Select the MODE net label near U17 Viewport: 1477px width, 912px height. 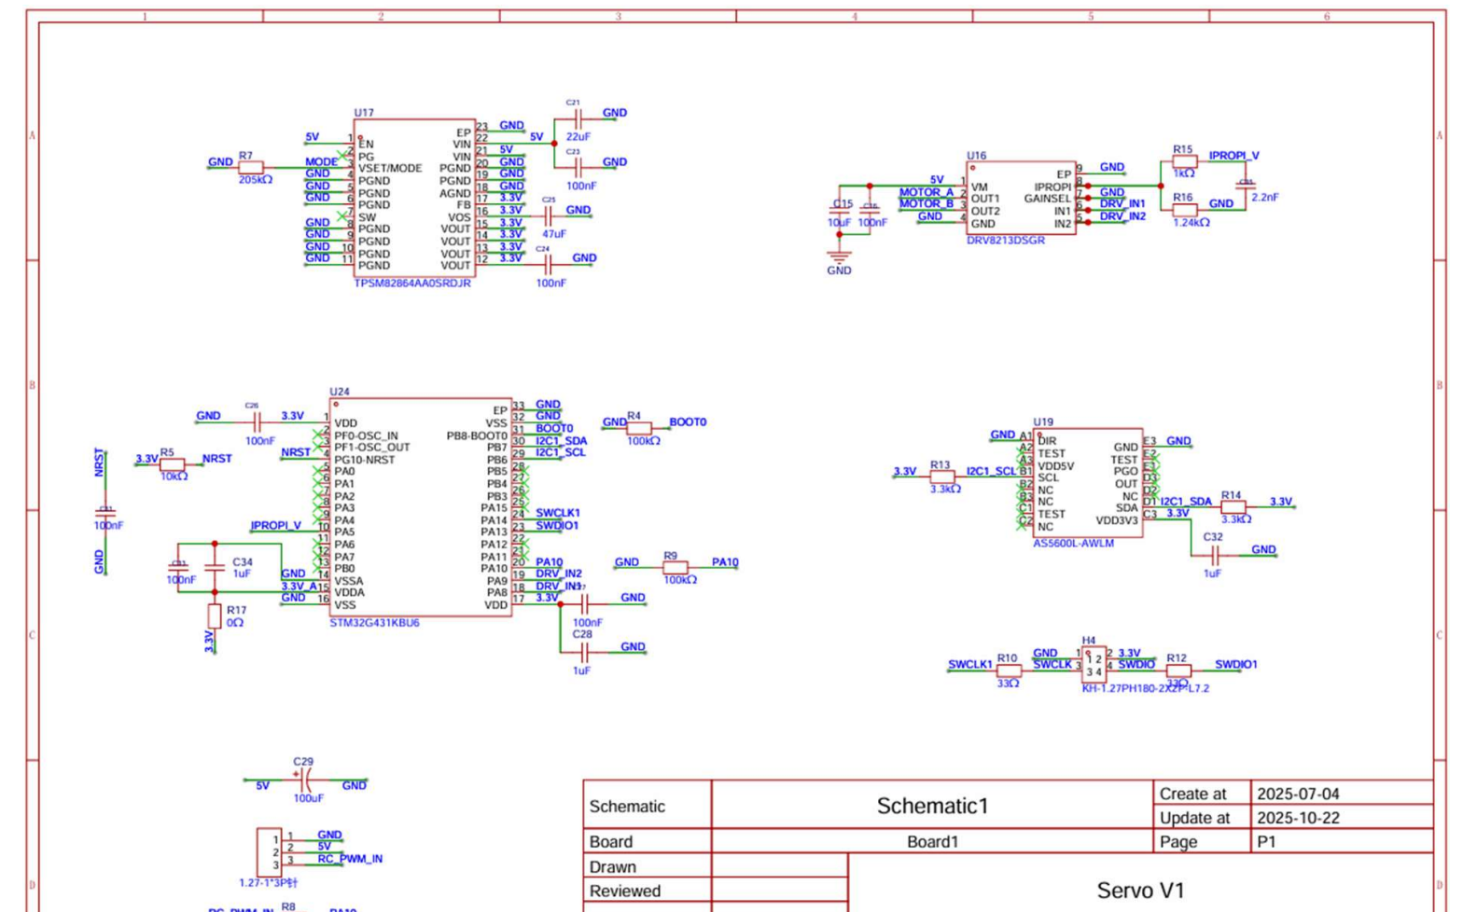click(x=321, y=162)
